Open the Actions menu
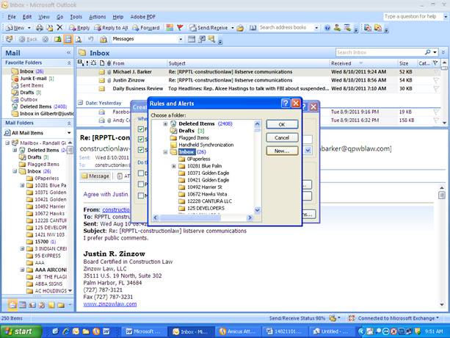The height and width of the screenshot is (338, 450). click(x=98, y=17)
